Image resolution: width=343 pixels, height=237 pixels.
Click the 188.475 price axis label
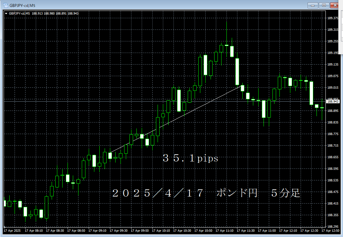click(333, 192)
